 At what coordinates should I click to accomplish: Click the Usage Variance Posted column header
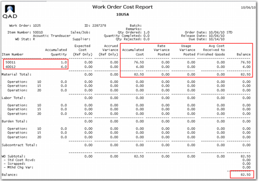coord(187,50)
